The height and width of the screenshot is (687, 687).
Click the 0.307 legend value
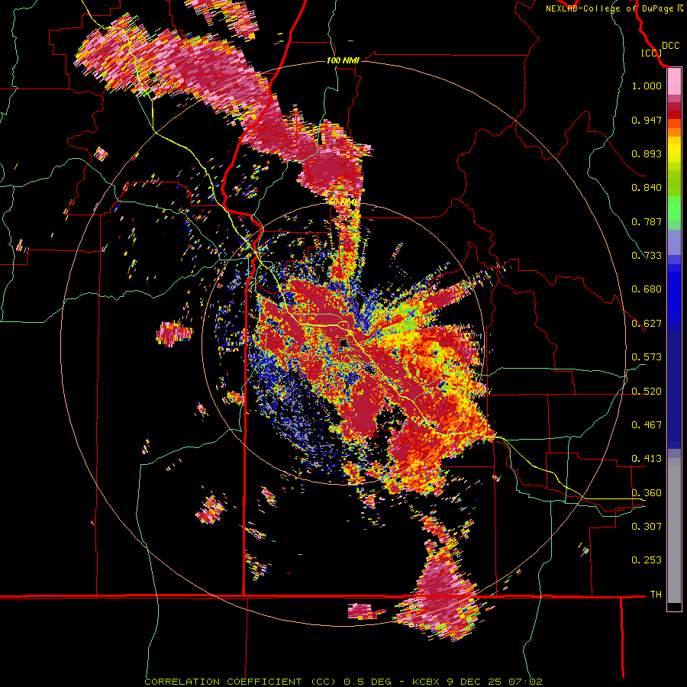[647, 527]
